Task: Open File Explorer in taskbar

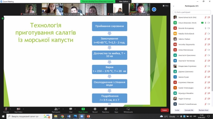Action: point(56,116)
